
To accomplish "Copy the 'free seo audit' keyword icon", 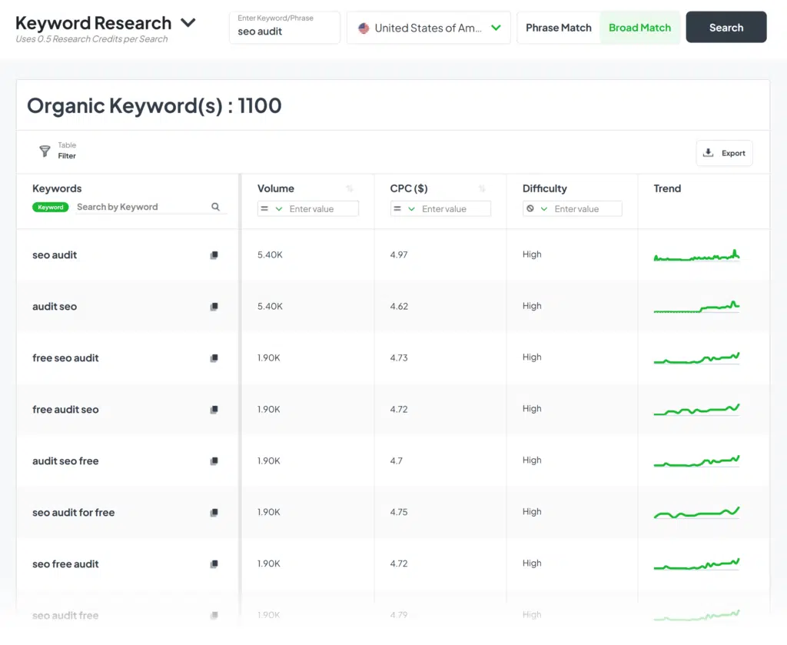I will pyautogui.click(x=214, y=358).
